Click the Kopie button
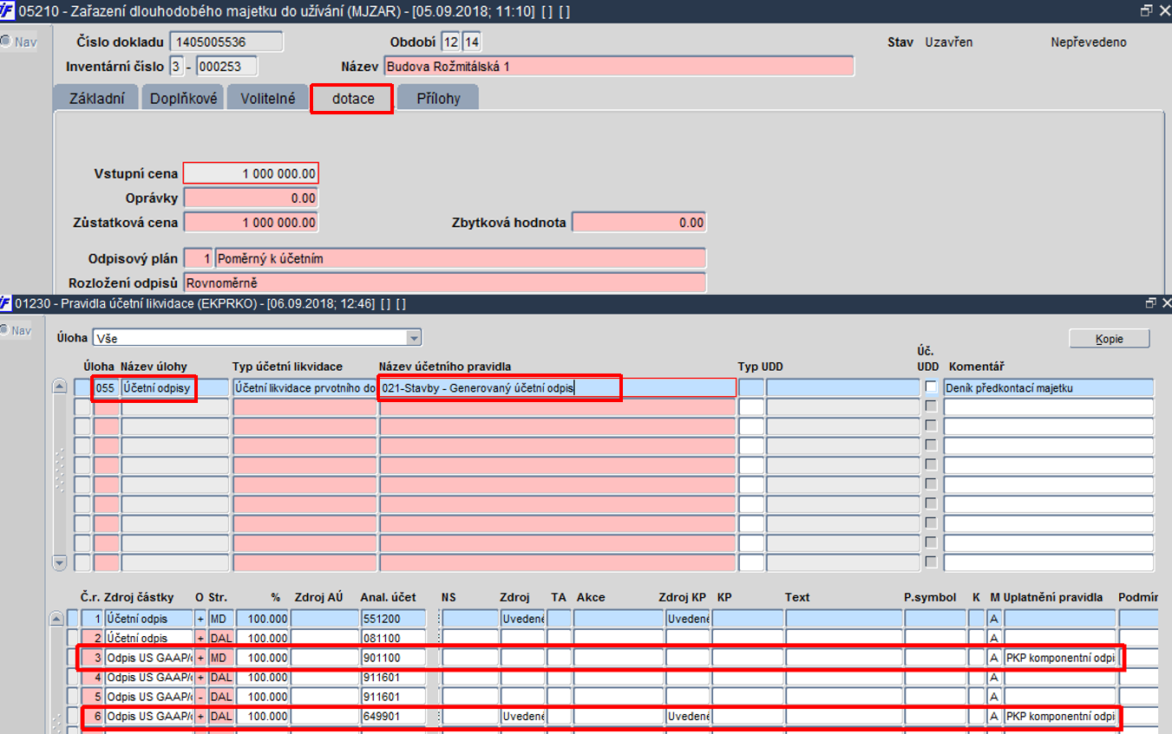The height and width of the screenshot is (734, 1172). click(1109, 339)
